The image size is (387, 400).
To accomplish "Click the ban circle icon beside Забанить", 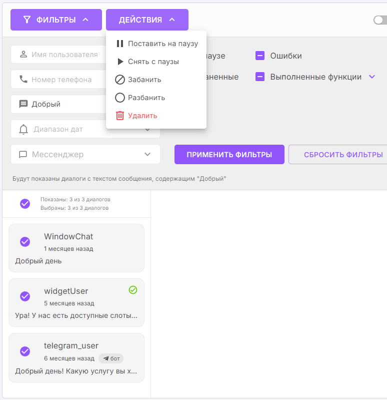I will [x=120, y=80].
